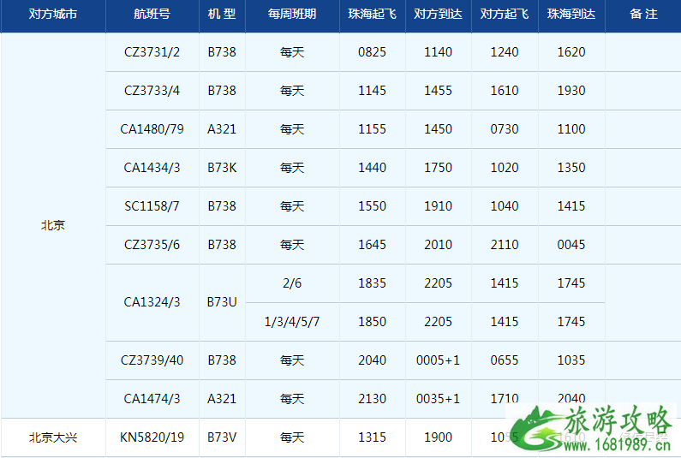Click the 北京大兴 city cell
Image resolution: width=681 pixels, height=458 pixels.
click(x=53, y=437)
